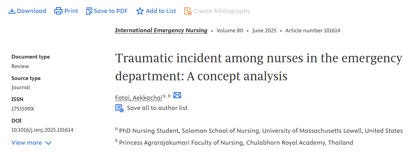Click the Save all to author list icon

coord(119,108)
